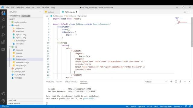Click Ln 21, Col 21 in status bar
The width and height of the screenshot is (193, 108).
pos(131,106)
